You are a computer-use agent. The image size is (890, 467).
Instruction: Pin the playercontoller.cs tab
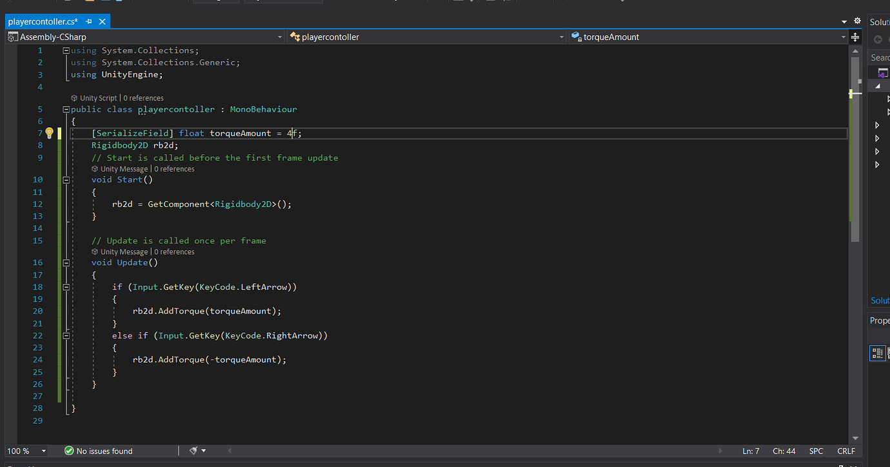click(x=89, y=22)
